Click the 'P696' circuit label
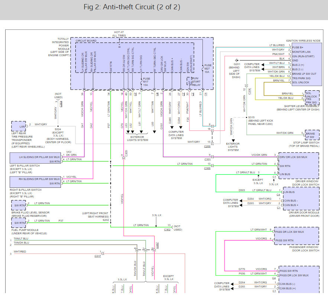 (x=242, y=274)
